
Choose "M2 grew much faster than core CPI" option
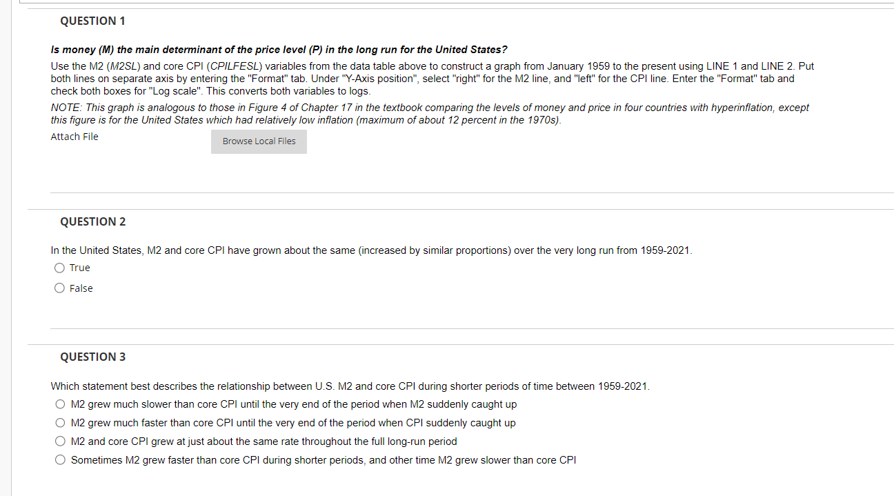point(60,422)
